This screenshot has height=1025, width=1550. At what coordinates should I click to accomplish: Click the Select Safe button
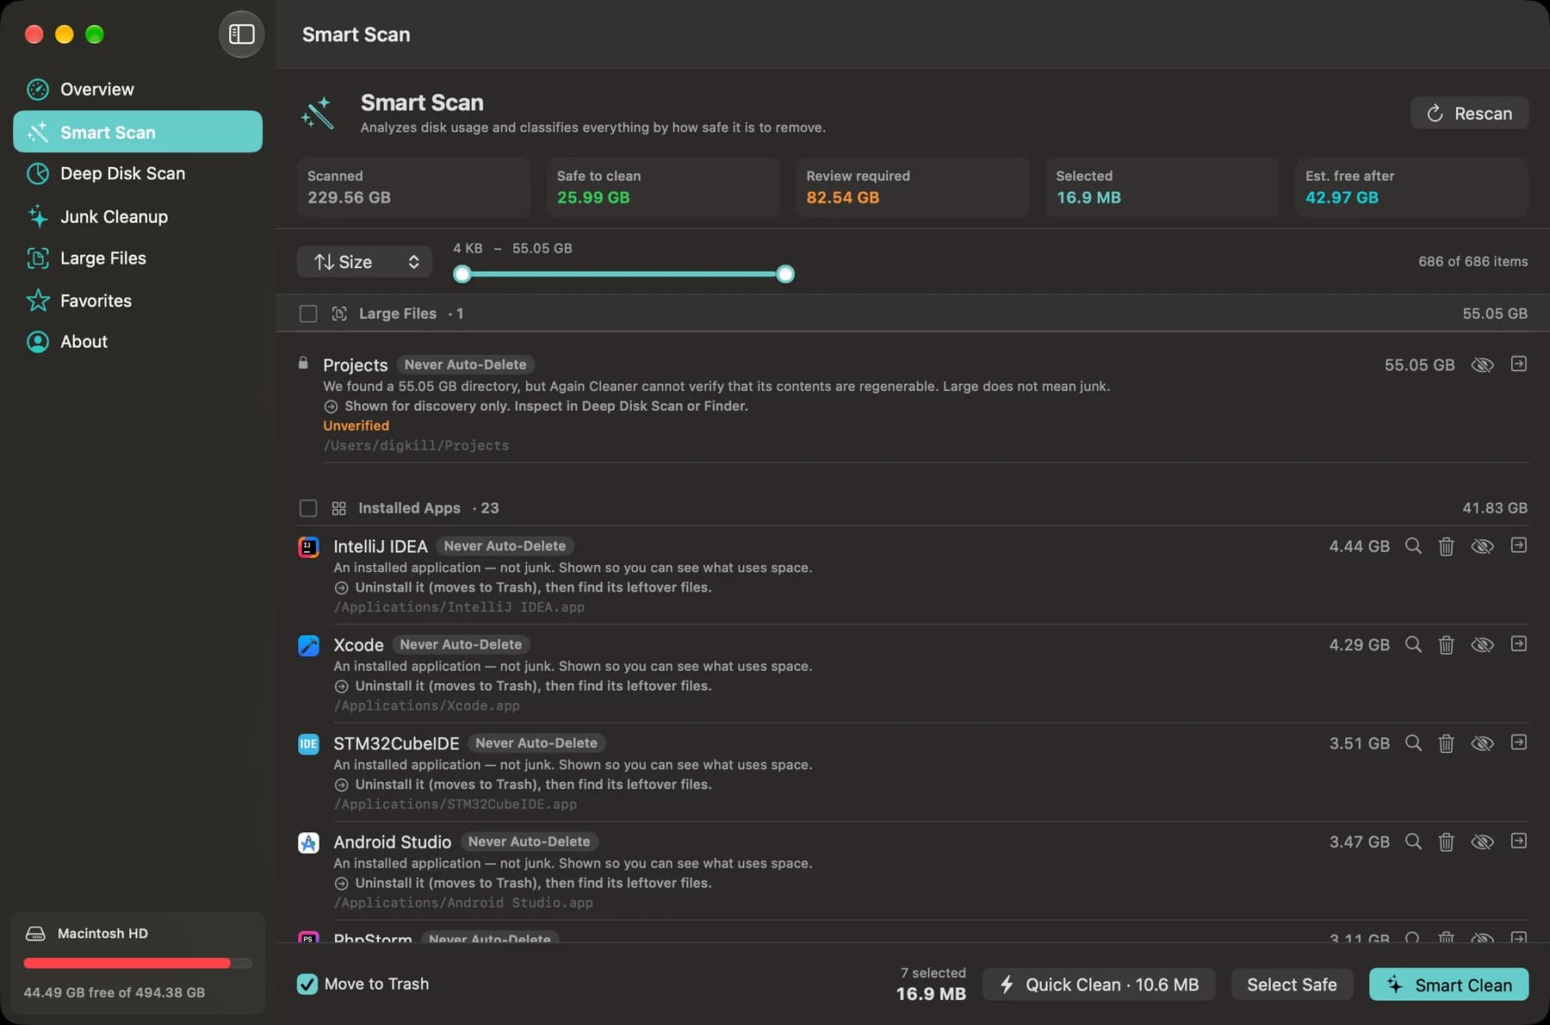pyautogui.click(x=1292, y=985)
